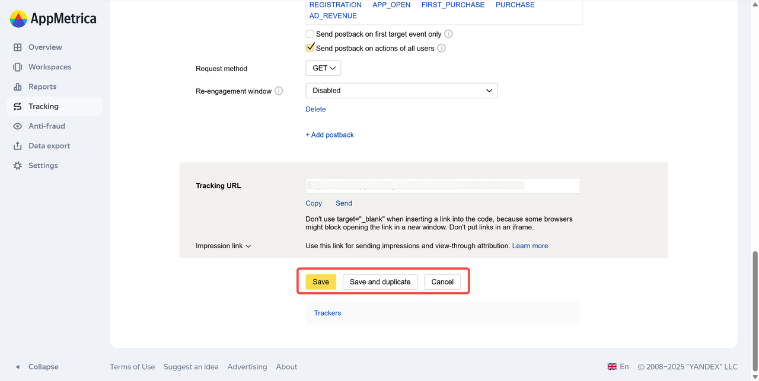This screenshot has height=381, width=759.
Task: Click the Anti-fraud eye icon
Action: (18, 126)
